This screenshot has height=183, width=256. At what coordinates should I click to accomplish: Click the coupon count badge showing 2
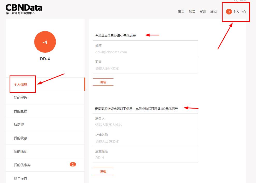coord(73,164)
